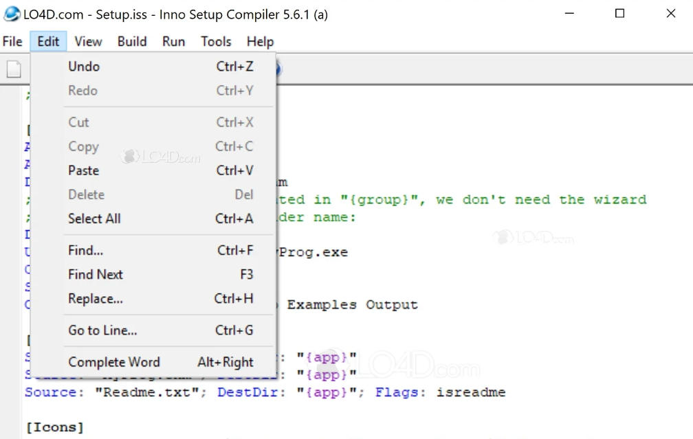Viewport: 693px width, 439px height.
Task: Maximize the Inno Setup window
Action: tap(619, 14)
